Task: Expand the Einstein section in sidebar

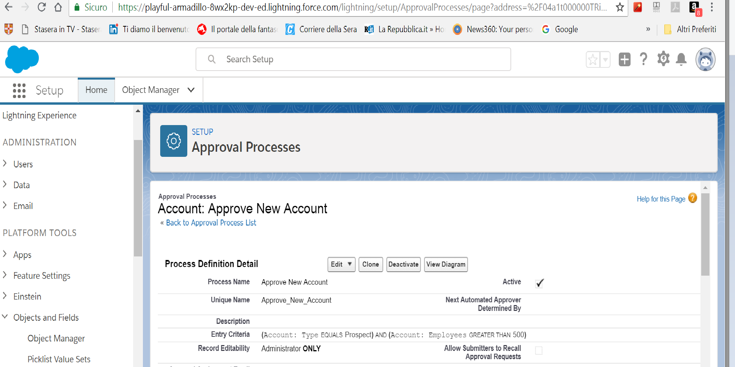Action: click(x=5, y=295)
